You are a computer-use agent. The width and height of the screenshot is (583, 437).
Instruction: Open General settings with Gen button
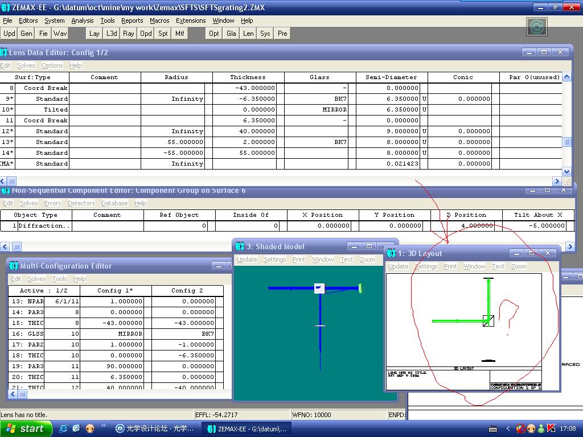pos(26,34)
